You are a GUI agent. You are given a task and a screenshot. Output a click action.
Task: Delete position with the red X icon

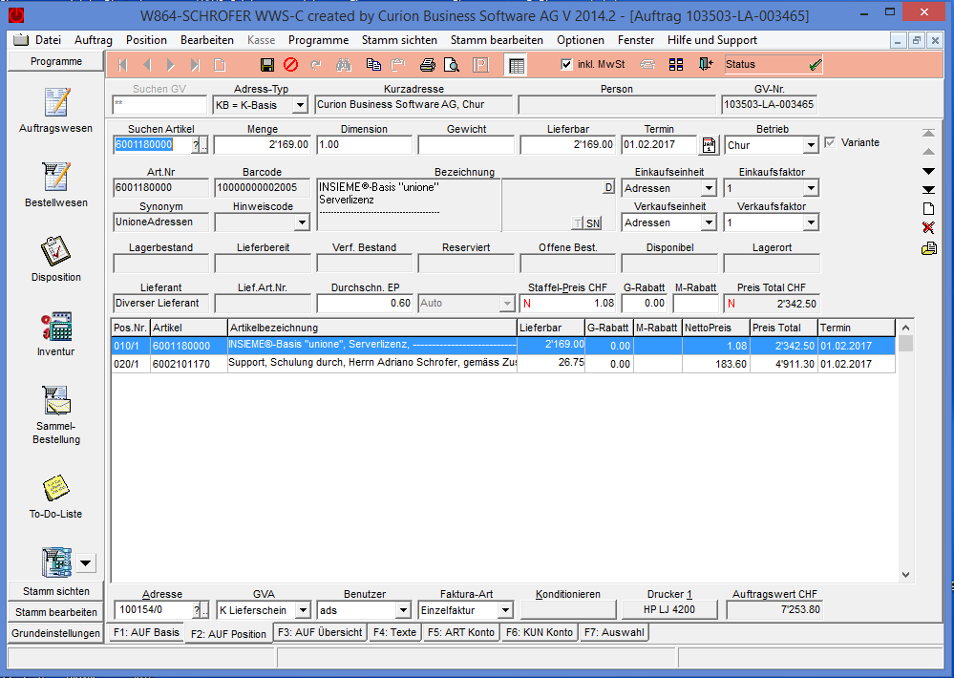click(x=928, y=228)
